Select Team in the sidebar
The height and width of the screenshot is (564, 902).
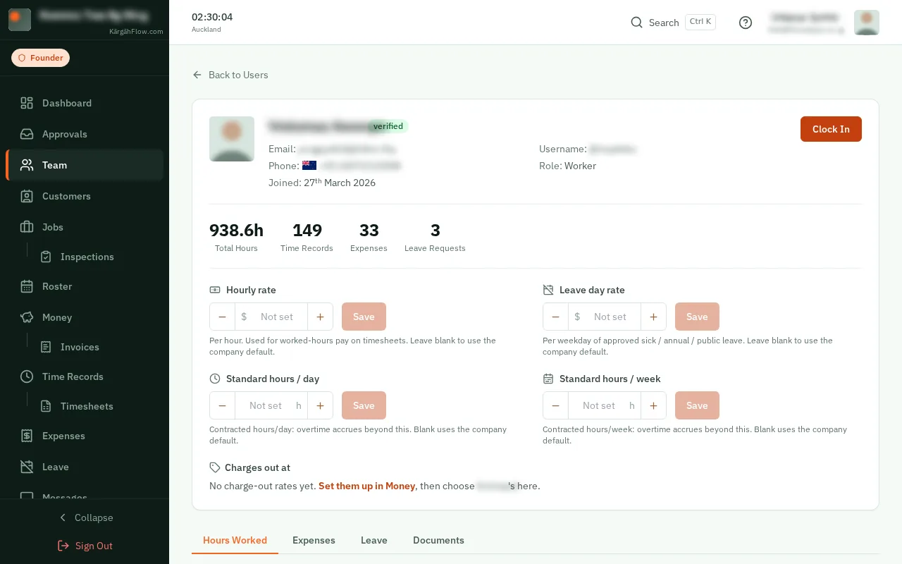85,165
